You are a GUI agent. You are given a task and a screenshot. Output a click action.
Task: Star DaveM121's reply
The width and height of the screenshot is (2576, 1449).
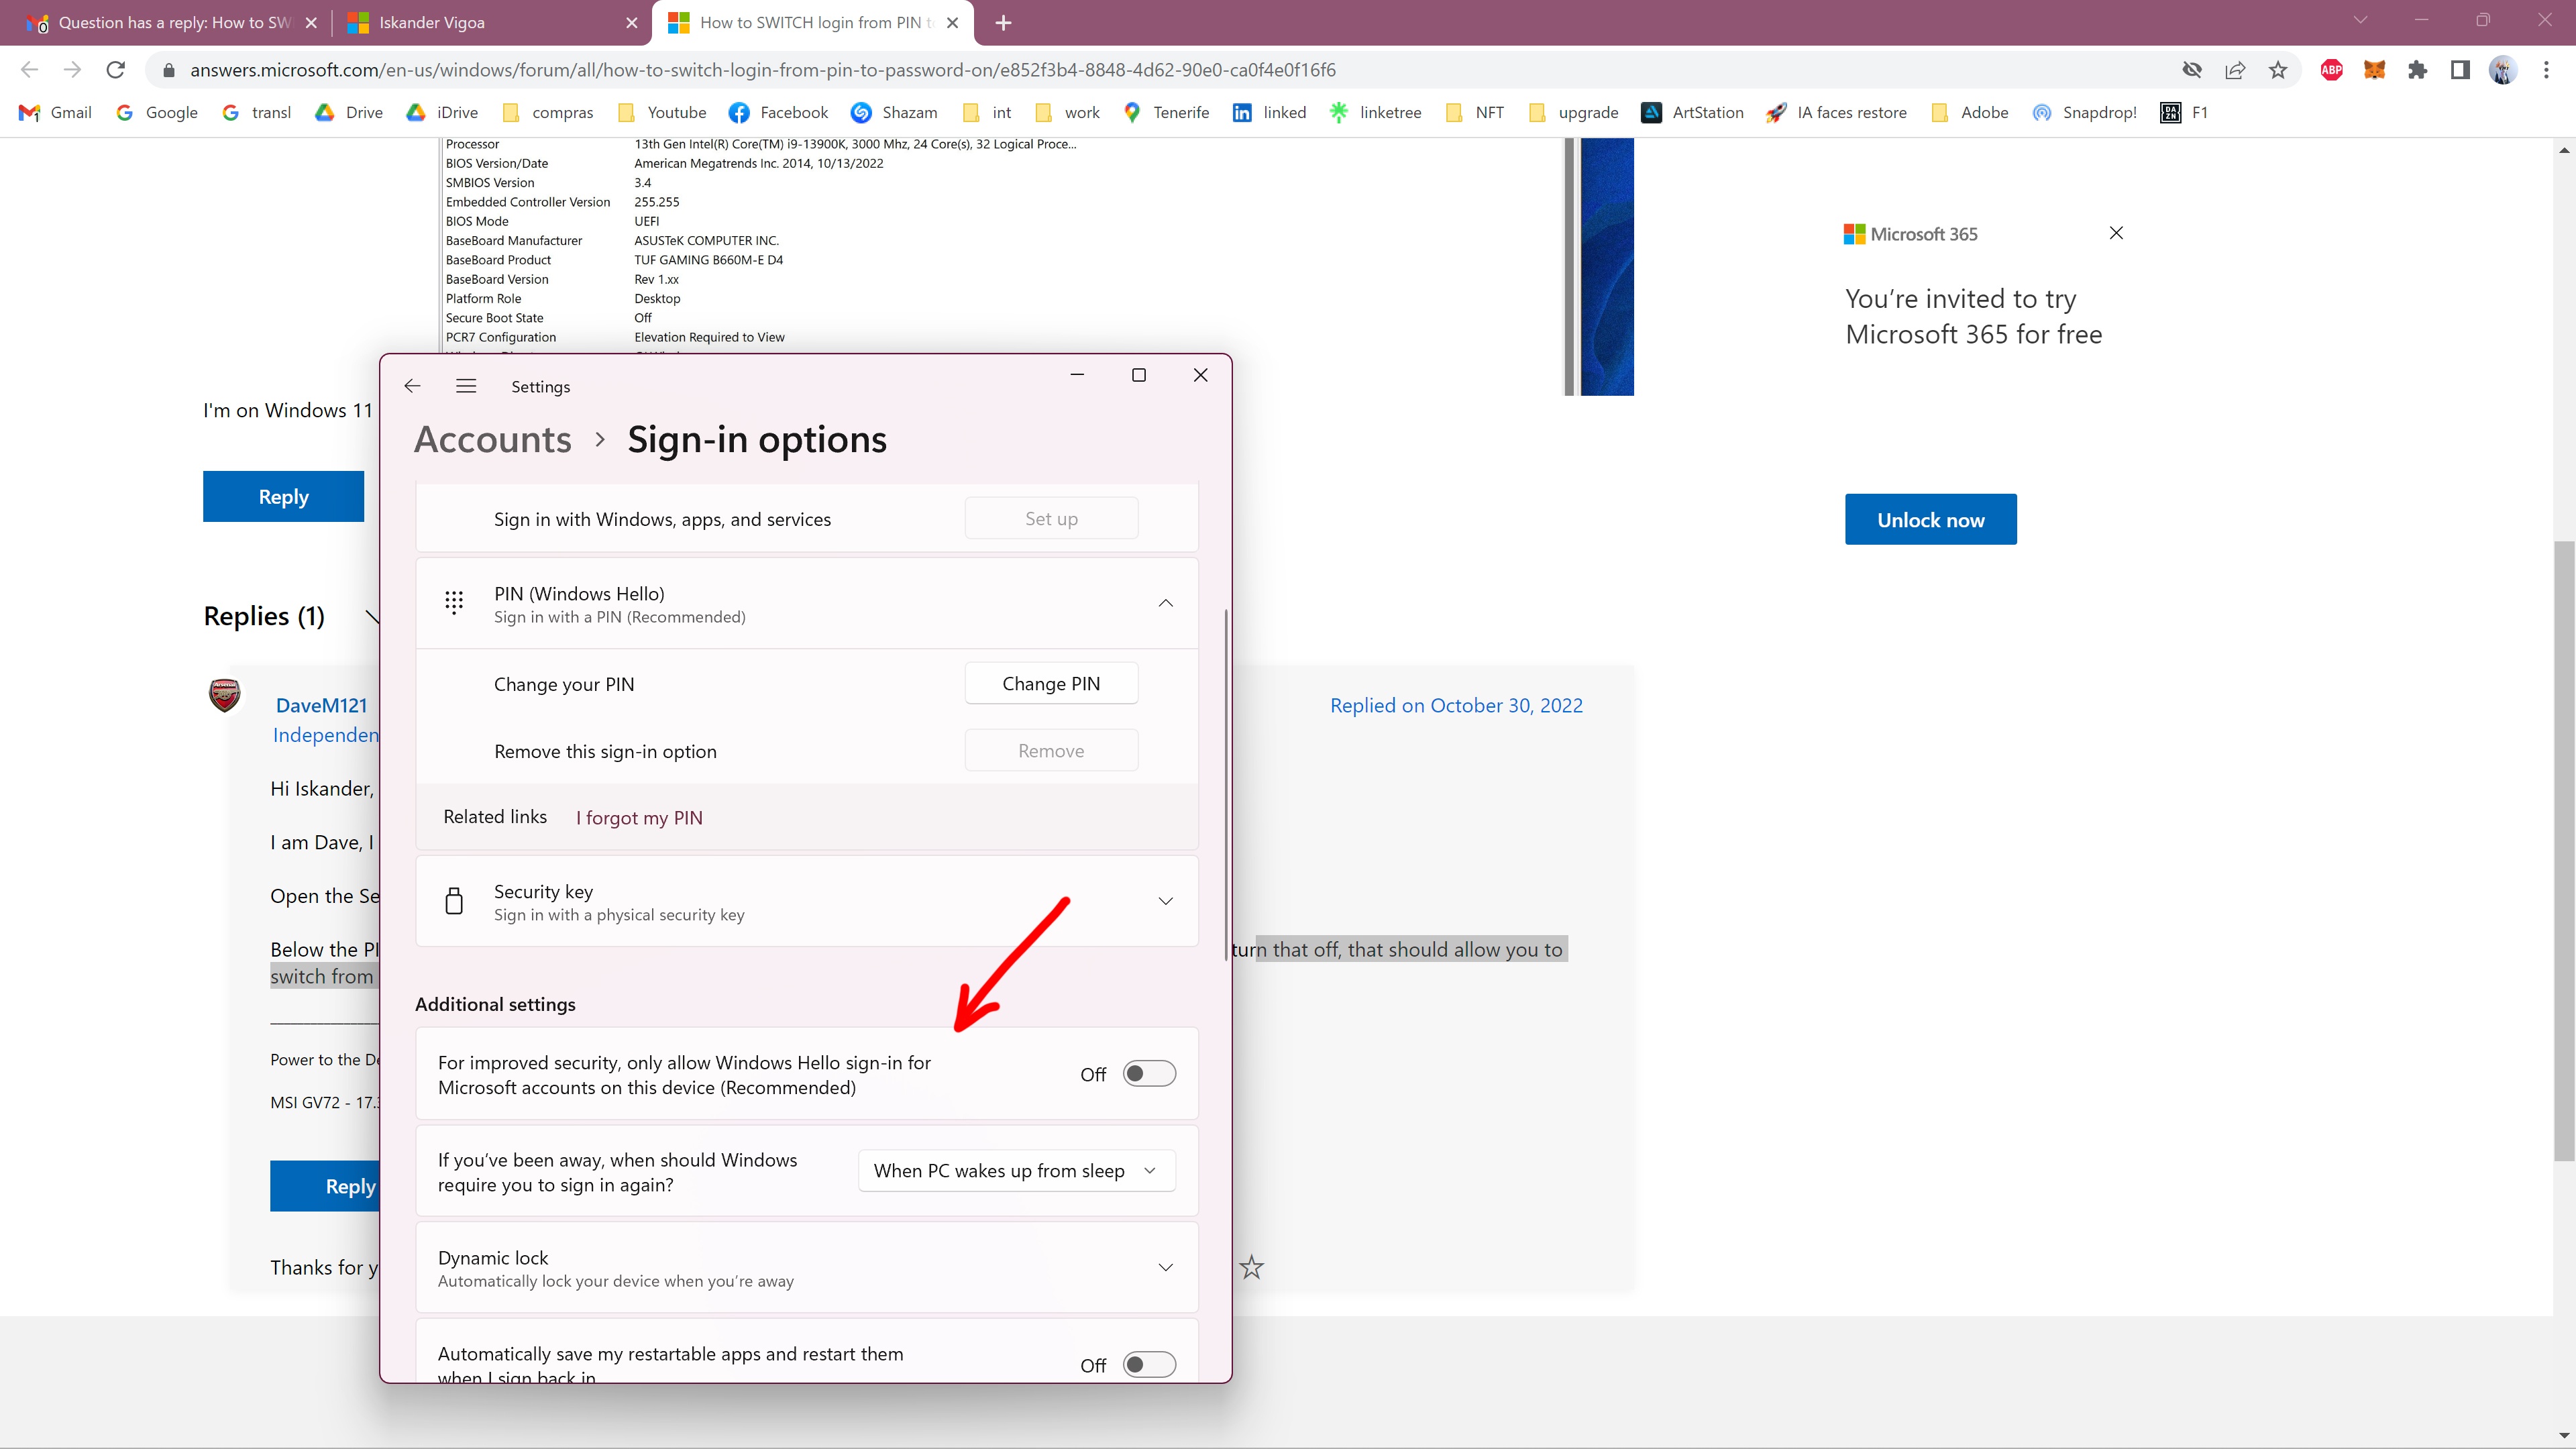tap(1251, 1268)
